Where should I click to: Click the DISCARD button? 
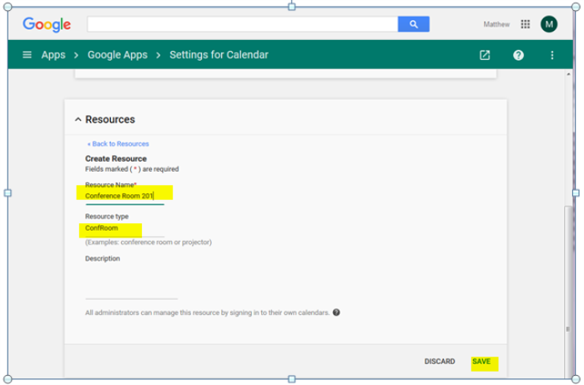click(x=440, y=362)
